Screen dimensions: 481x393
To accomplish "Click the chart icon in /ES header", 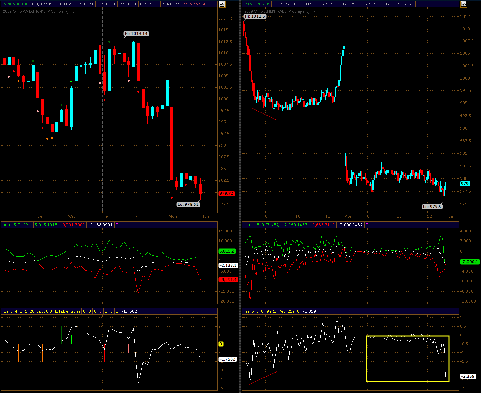I will coord(463,4).
